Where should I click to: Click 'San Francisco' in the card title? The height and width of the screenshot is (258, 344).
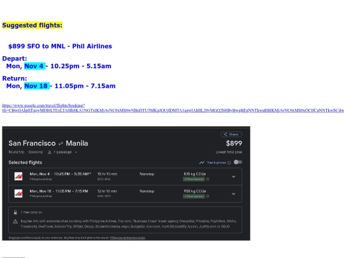point(32,143)
